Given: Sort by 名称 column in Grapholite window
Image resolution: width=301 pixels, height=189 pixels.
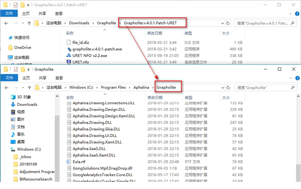Looking at the screenshot, I should (x=70, y=98).
